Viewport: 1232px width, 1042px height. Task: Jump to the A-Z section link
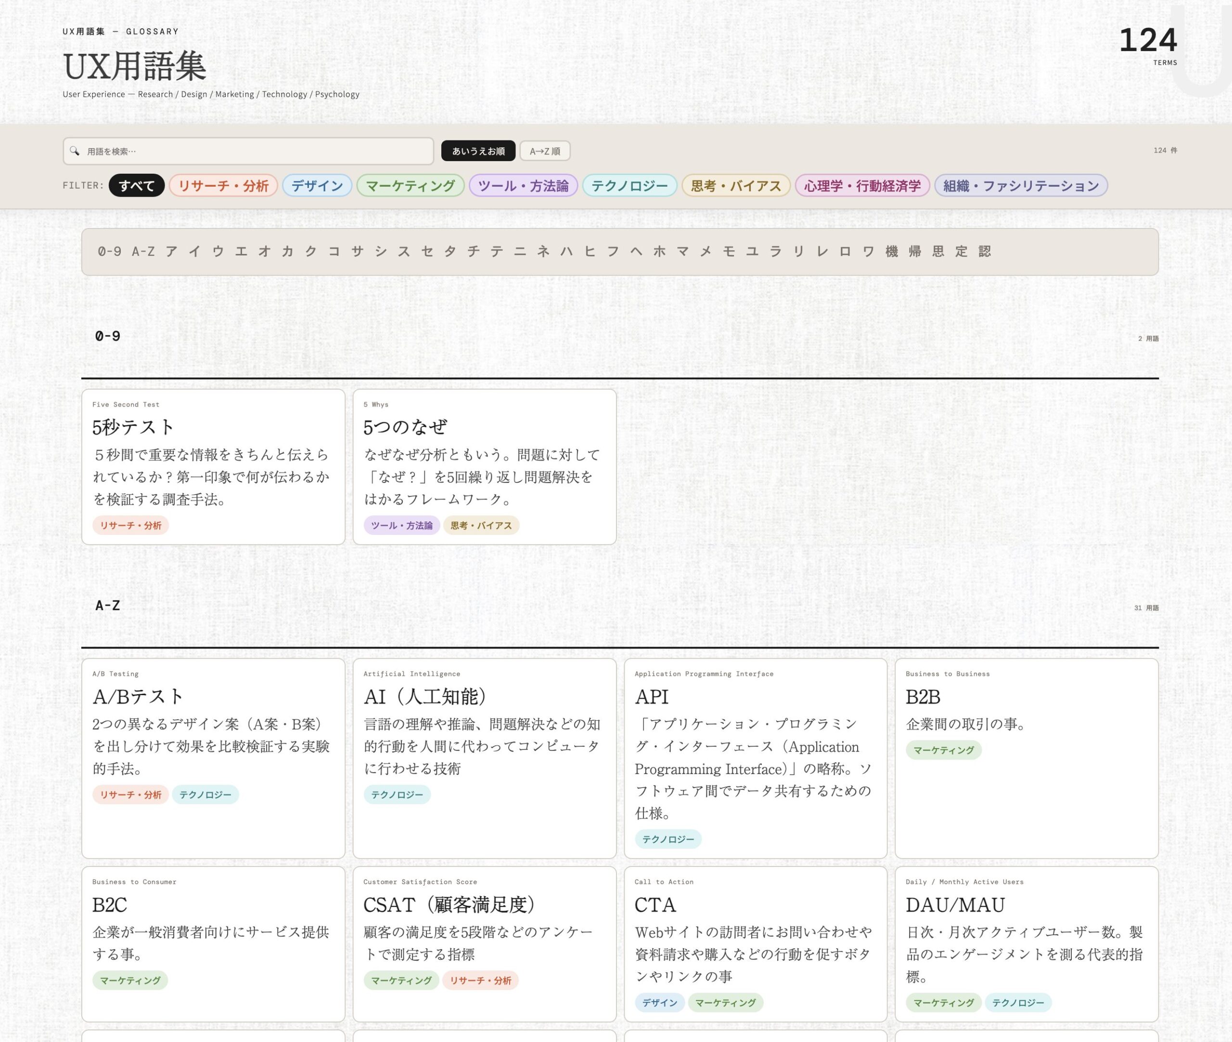143,251
